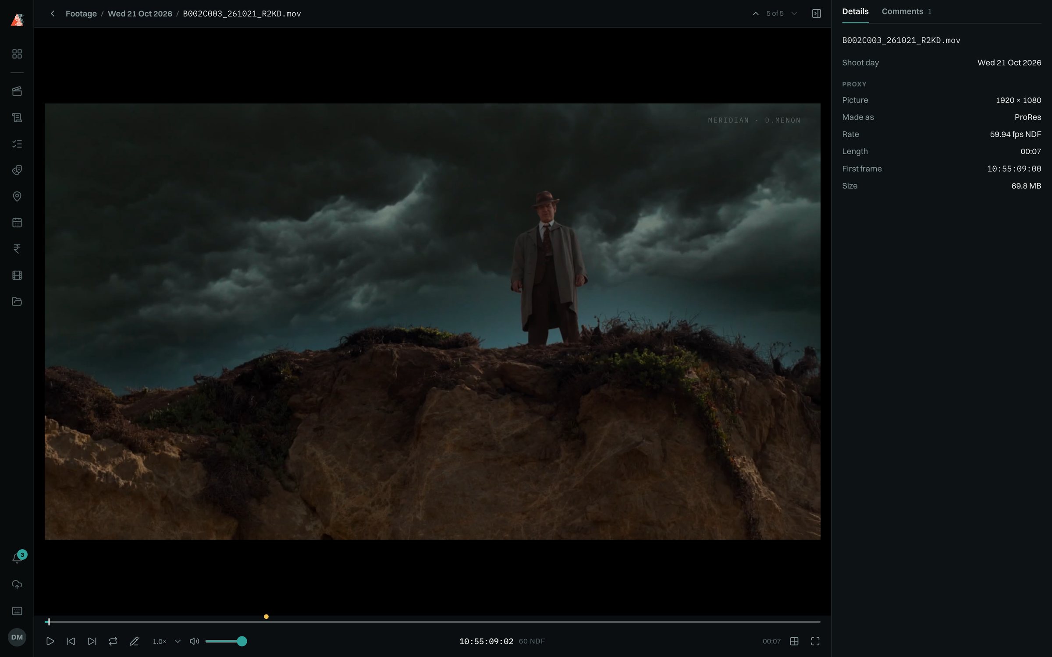The height and width of the screenshot is (657, 1052).
Task: Click the 5 of 5 clip counter
Action: click(775, 14)
